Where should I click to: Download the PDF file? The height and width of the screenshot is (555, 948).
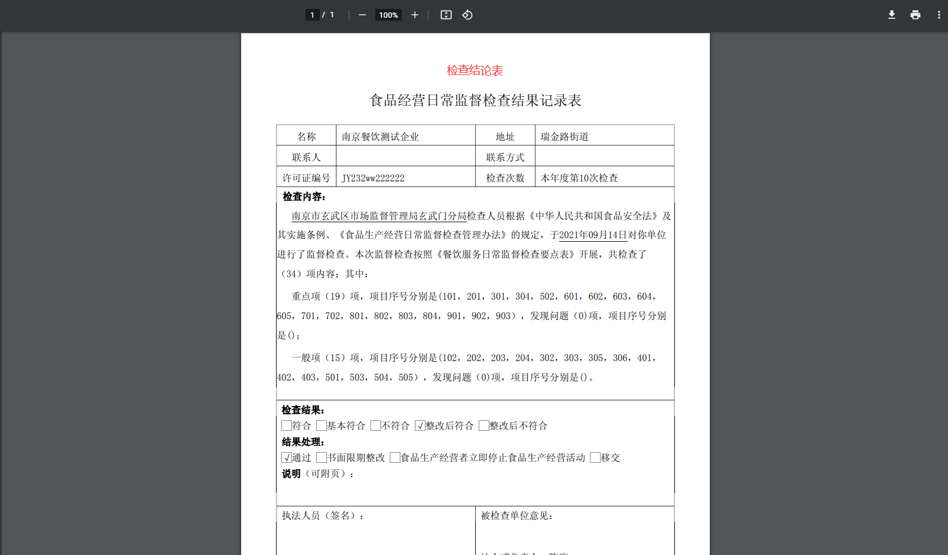(891, 15)
